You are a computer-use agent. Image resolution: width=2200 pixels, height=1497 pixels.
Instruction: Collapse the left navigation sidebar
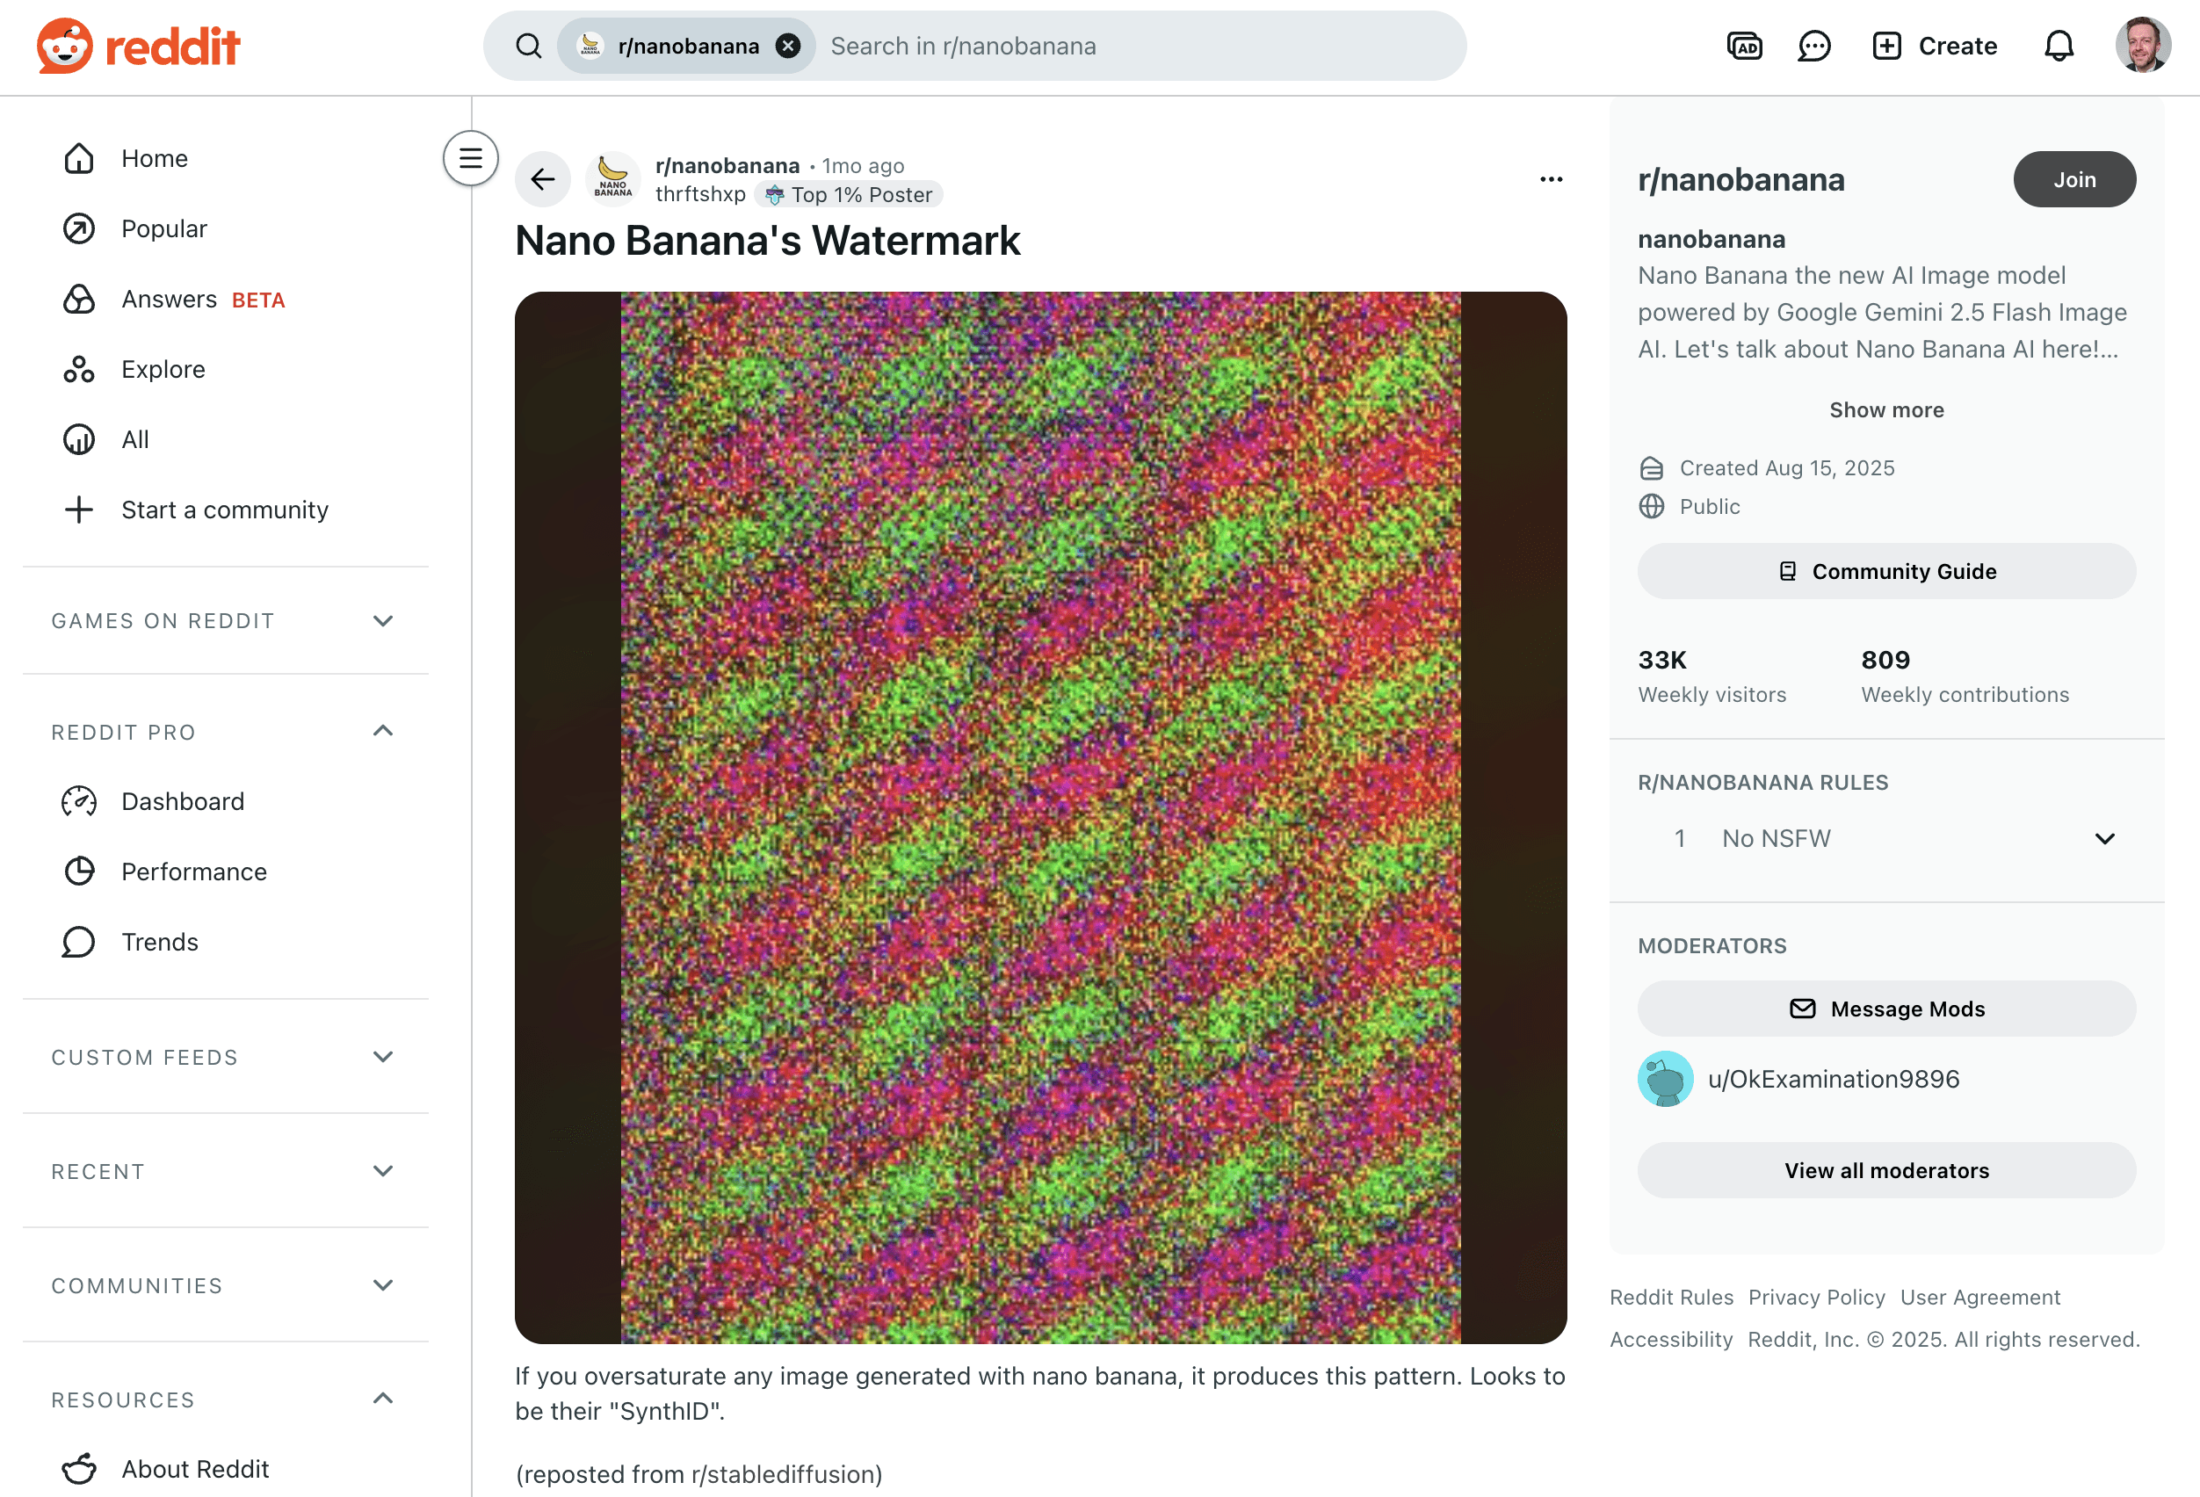[x=470, y=158]
